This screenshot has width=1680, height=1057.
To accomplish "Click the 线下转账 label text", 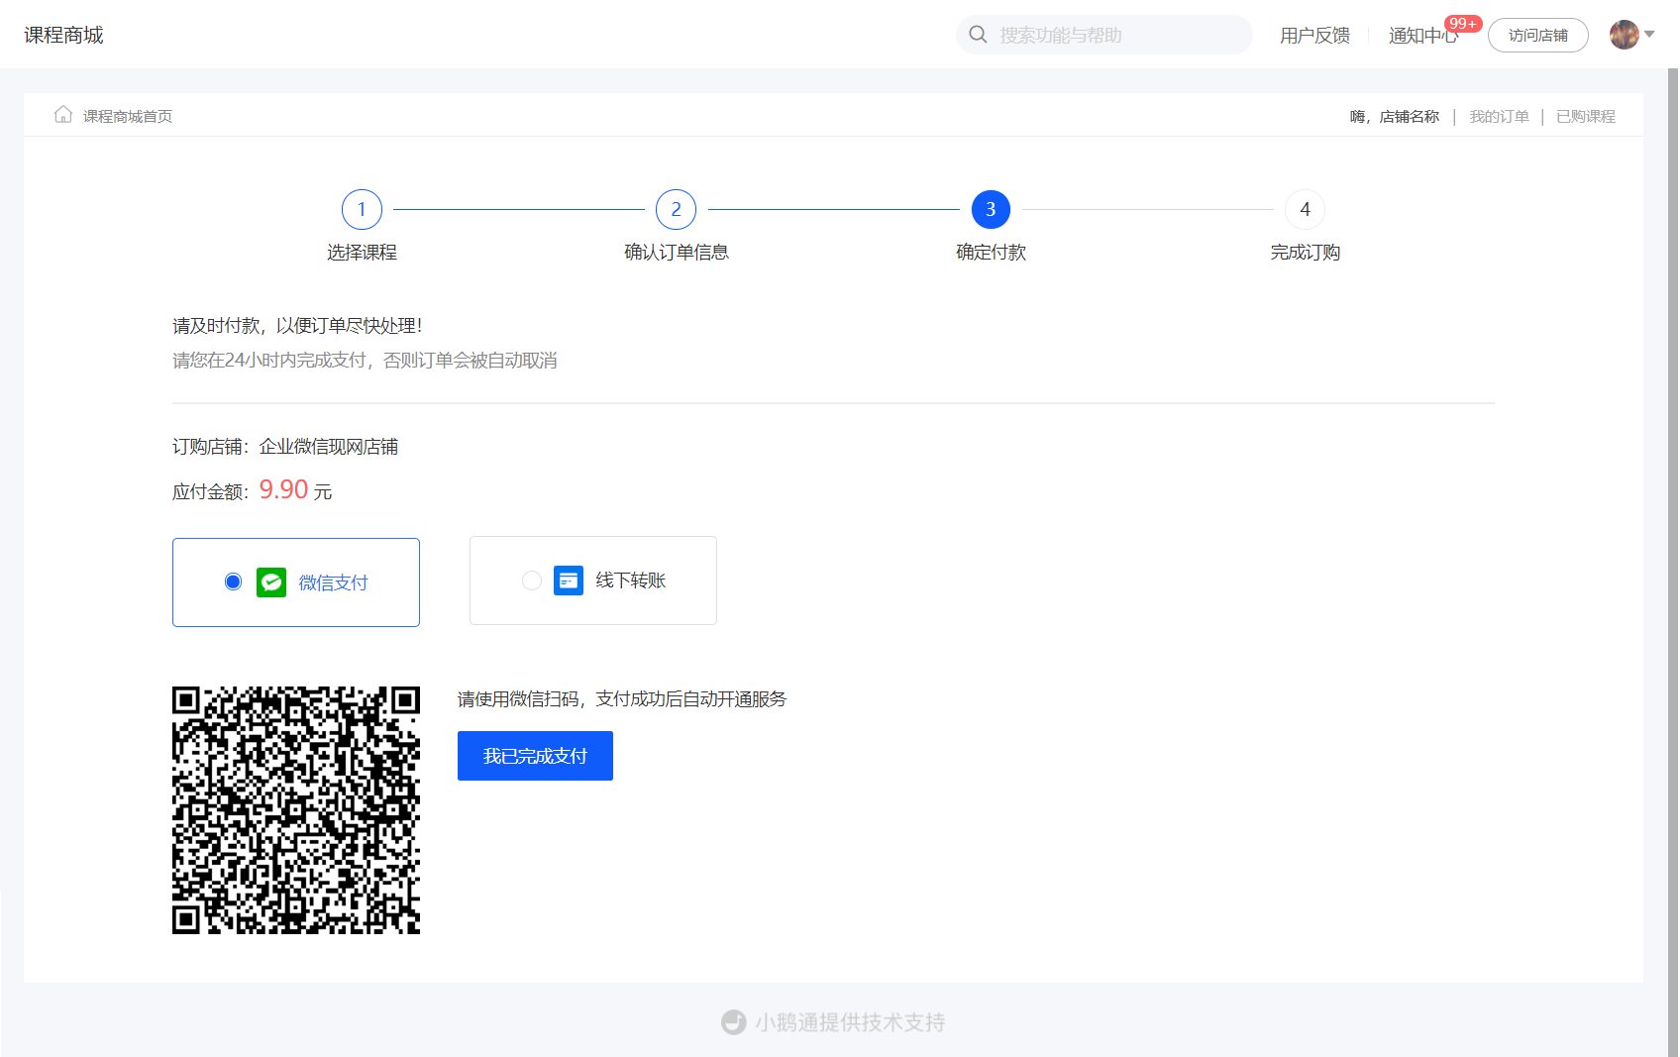I will tap(631, 581).
